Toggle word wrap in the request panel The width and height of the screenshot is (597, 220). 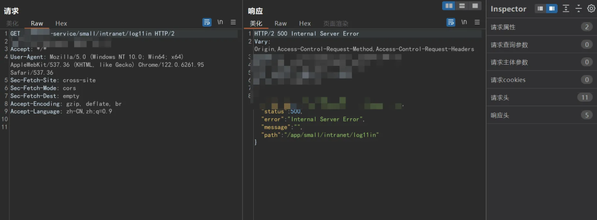pos(207,22)
